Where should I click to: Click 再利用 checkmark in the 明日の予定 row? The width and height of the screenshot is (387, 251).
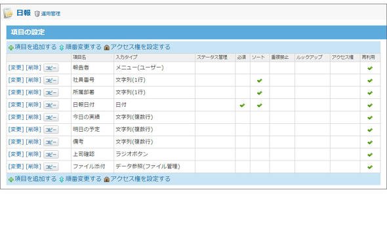coord(370,130)
